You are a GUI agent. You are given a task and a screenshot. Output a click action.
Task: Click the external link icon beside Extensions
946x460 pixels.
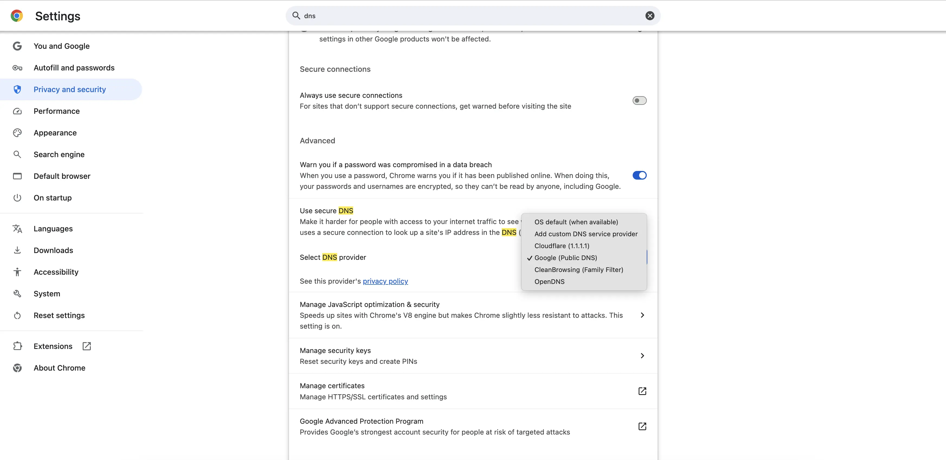point(87,346)
